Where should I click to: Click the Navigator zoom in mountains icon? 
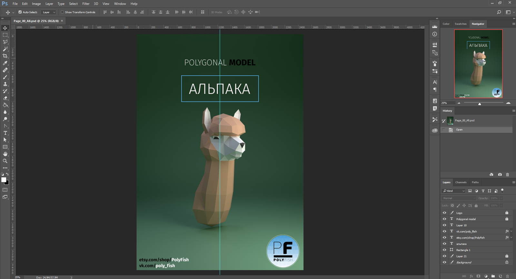click(x=508, y=103)
